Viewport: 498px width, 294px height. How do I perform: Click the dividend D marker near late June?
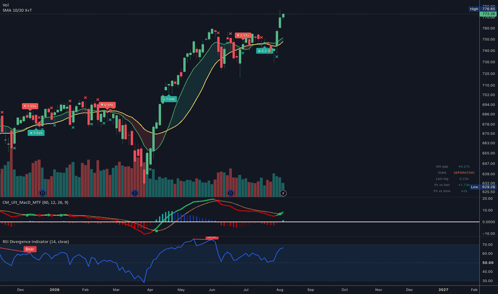[231, 193]
